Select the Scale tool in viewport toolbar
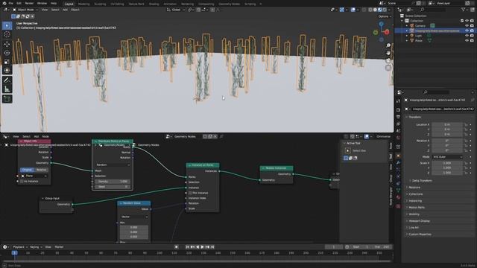 coord(7,62)
